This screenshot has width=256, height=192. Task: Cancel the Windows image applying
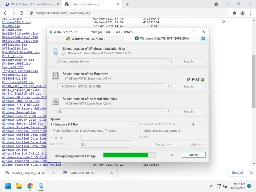194,155
